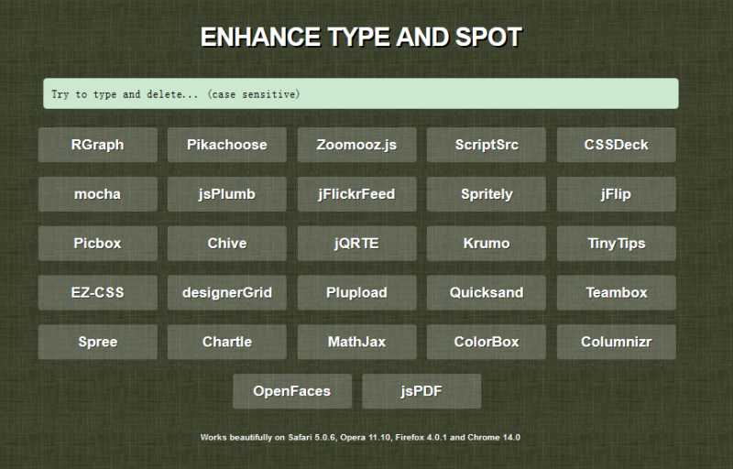
Task: Select the mocha button
Action: [x=97, y=194]
